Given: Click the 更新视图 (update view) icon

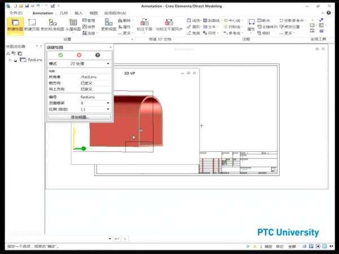Looking at the screenshot, I should coord(108,24).
